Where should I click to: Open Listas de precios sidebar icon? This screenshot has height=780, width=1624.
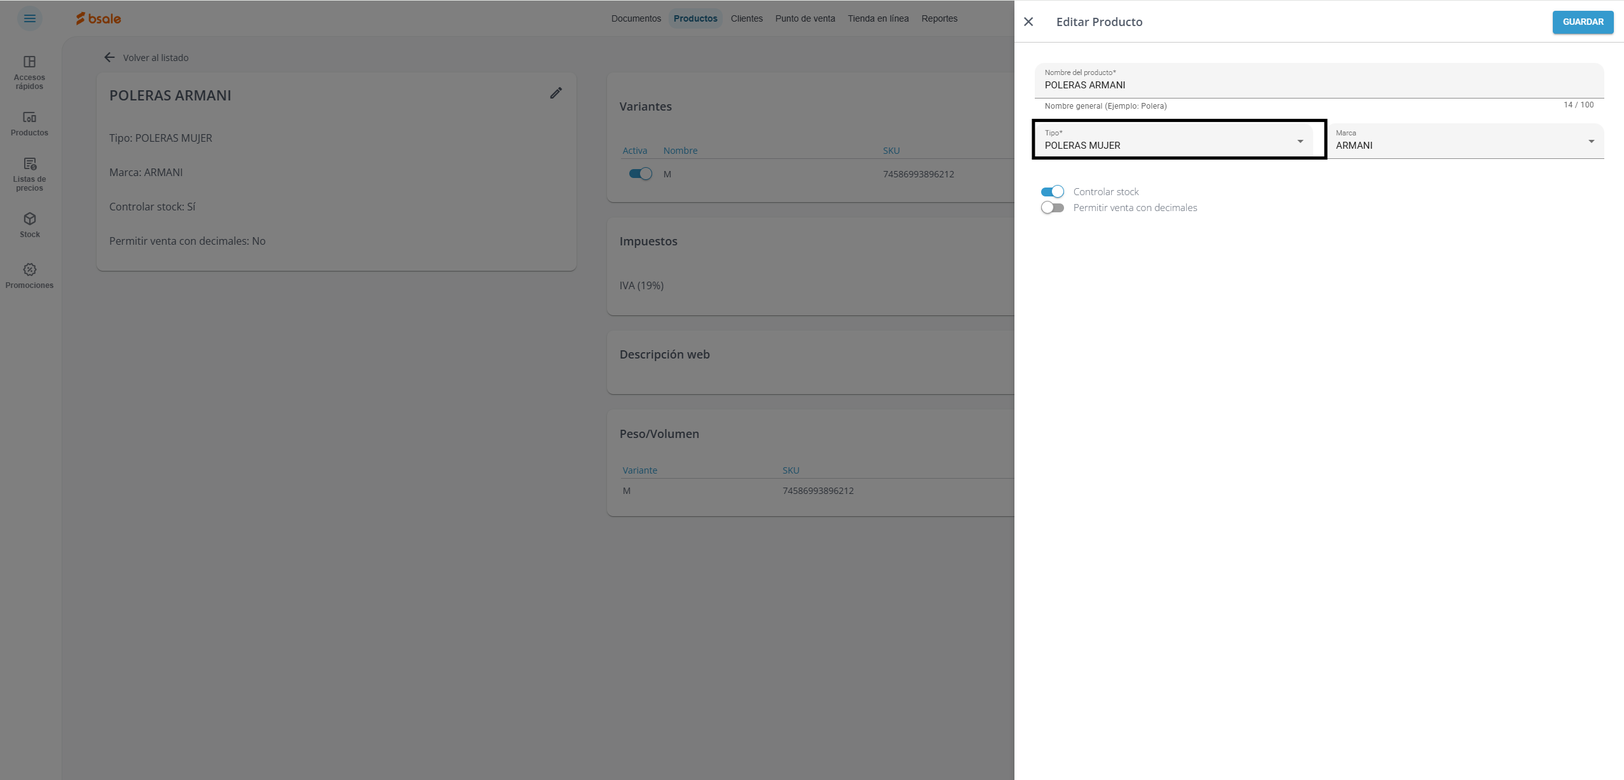click(29, 174)
